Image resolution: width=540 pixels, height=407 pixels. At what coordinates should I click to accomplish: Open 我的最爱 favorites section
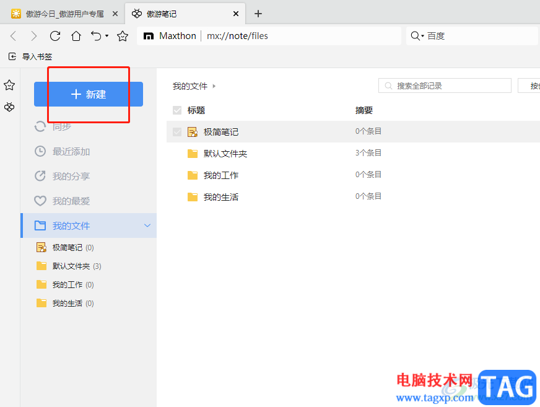point(71,201)
